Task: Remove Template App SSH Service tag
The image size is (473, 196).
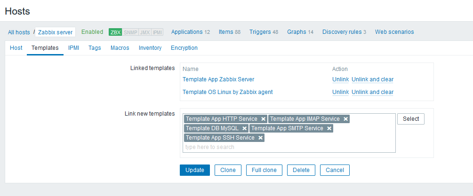Action: 261,138
